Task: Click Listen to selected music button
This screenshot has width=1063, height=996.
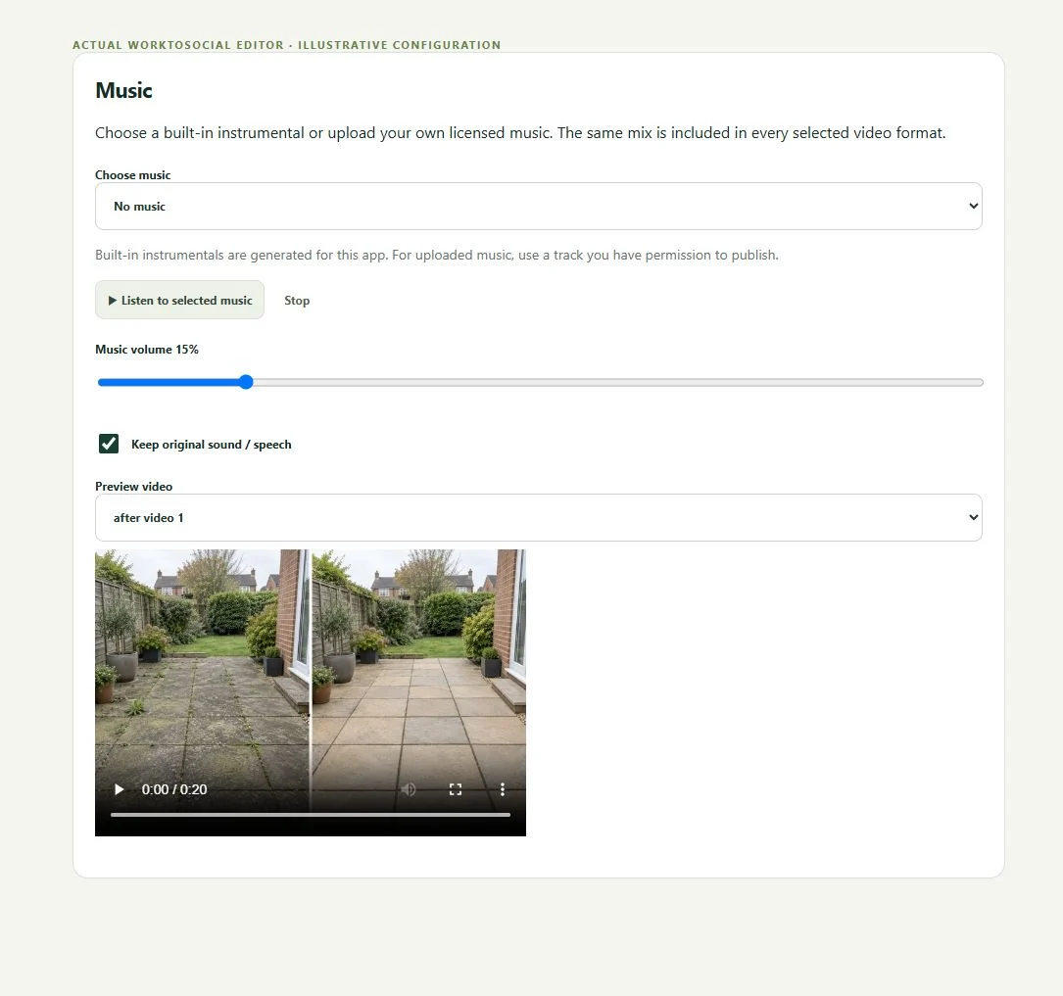Action: pos(179,300)
